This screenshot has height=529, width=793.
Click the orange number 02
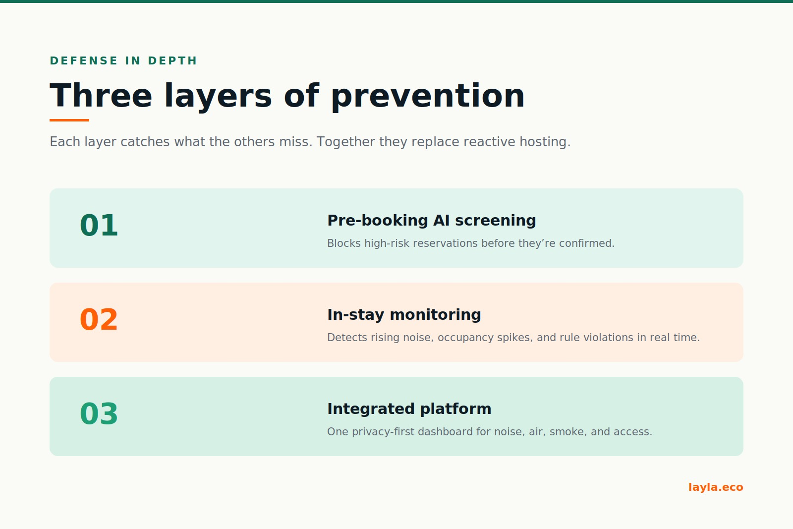click(x=99, y=320)
